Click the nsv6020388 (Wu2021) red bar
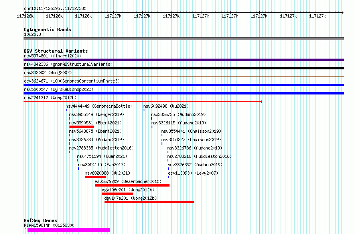This screenshot has height=234, width=355. click(x=96, y=177)
